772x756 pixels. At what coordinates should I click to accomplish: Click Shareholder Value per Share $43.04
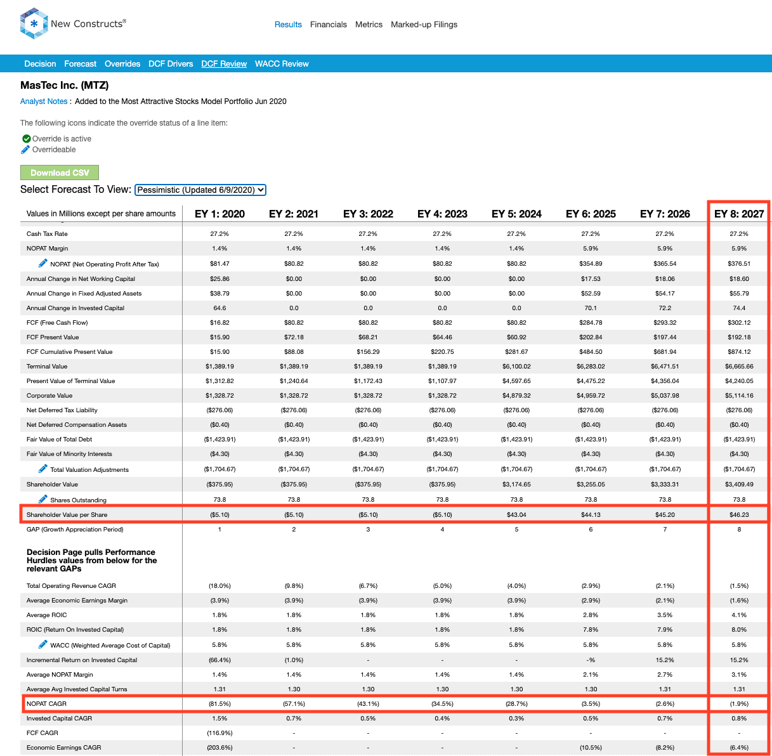coord(516,515)
